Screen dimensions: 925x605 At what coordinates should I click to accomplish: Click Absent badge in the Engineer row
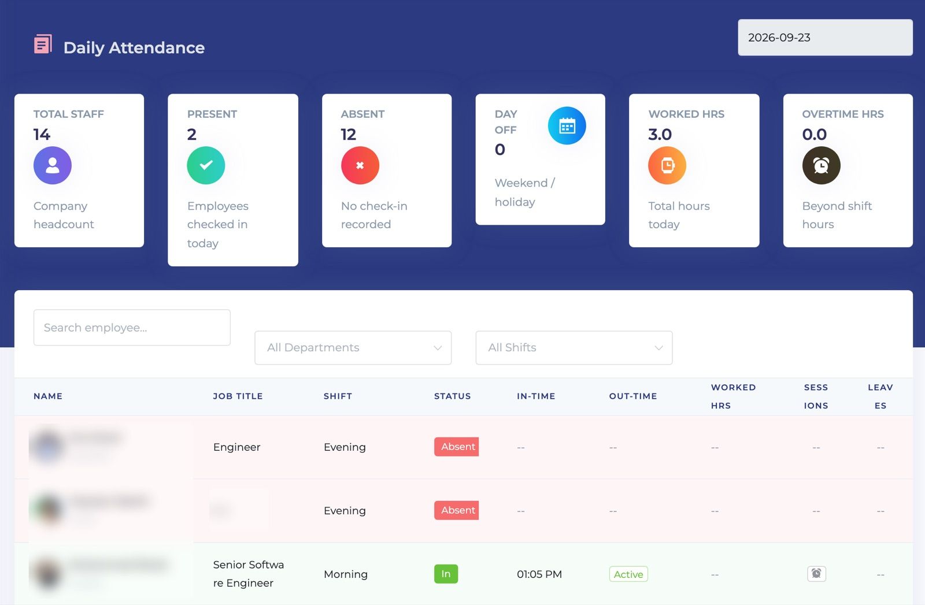pyautogui.click(x=457, y=447)
